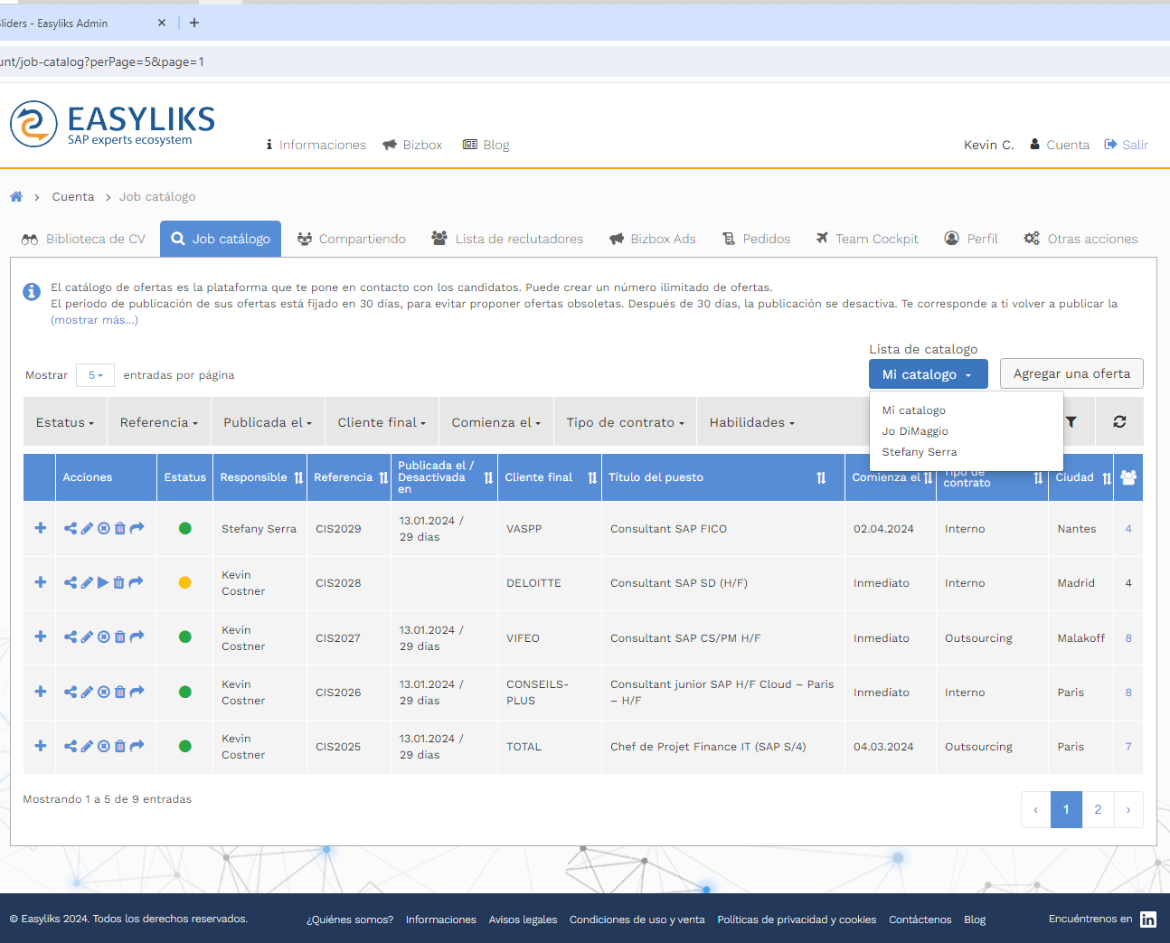Sort the table by Ciudad column

point(1107,478)
